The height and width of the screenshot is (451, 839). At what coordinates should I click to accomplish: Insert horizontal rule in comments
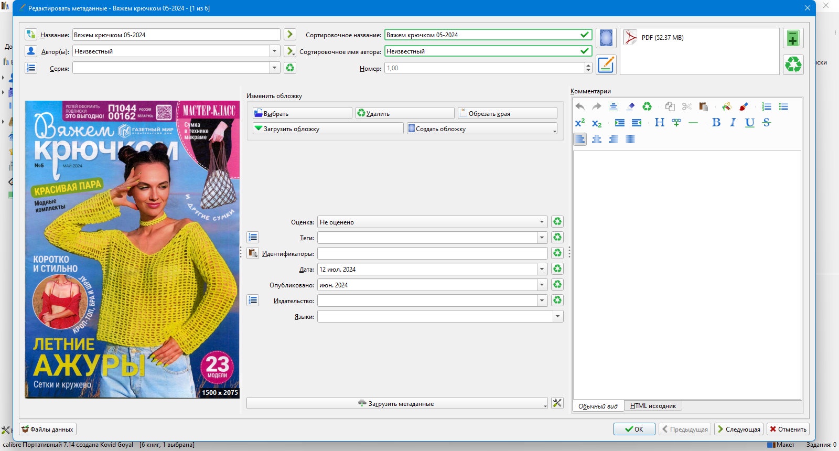click(693, 123)
